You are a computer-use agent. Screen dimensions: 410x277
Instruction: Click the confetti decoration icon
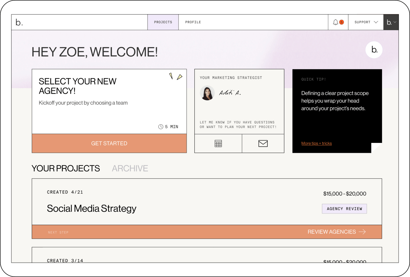[175, 76]
